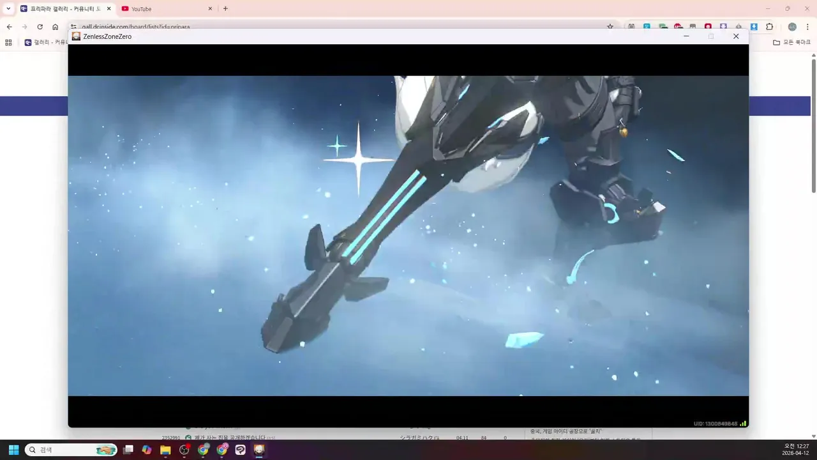Open the ZenlessZoneZero window title icon
This screenshot has height=460, width=817.
[x=76, y=36]
